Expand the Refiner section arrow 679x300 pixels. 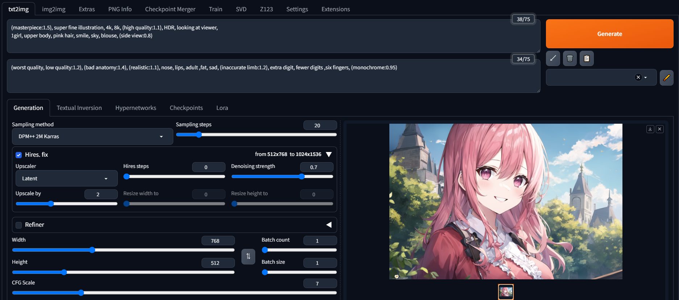329,225
